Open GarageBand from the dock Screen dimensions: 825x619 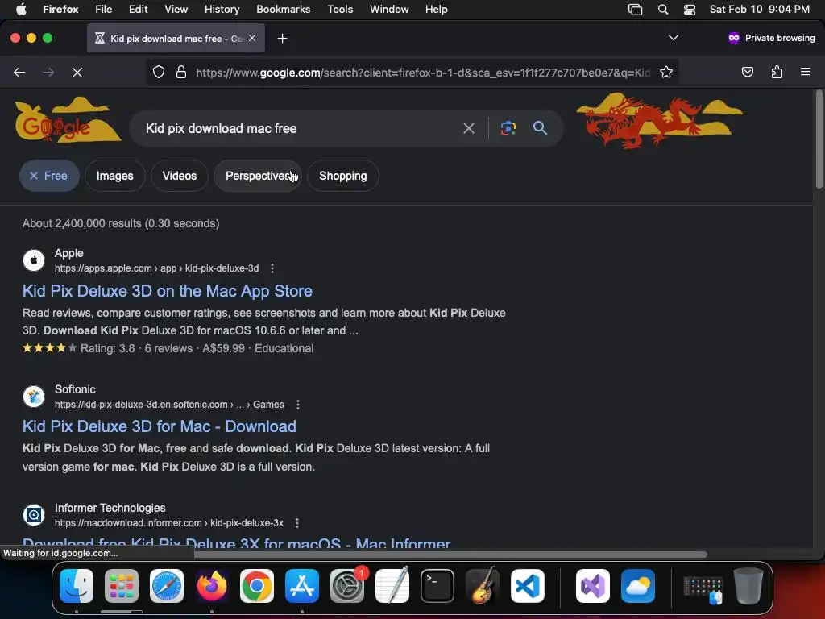[482, 585]
